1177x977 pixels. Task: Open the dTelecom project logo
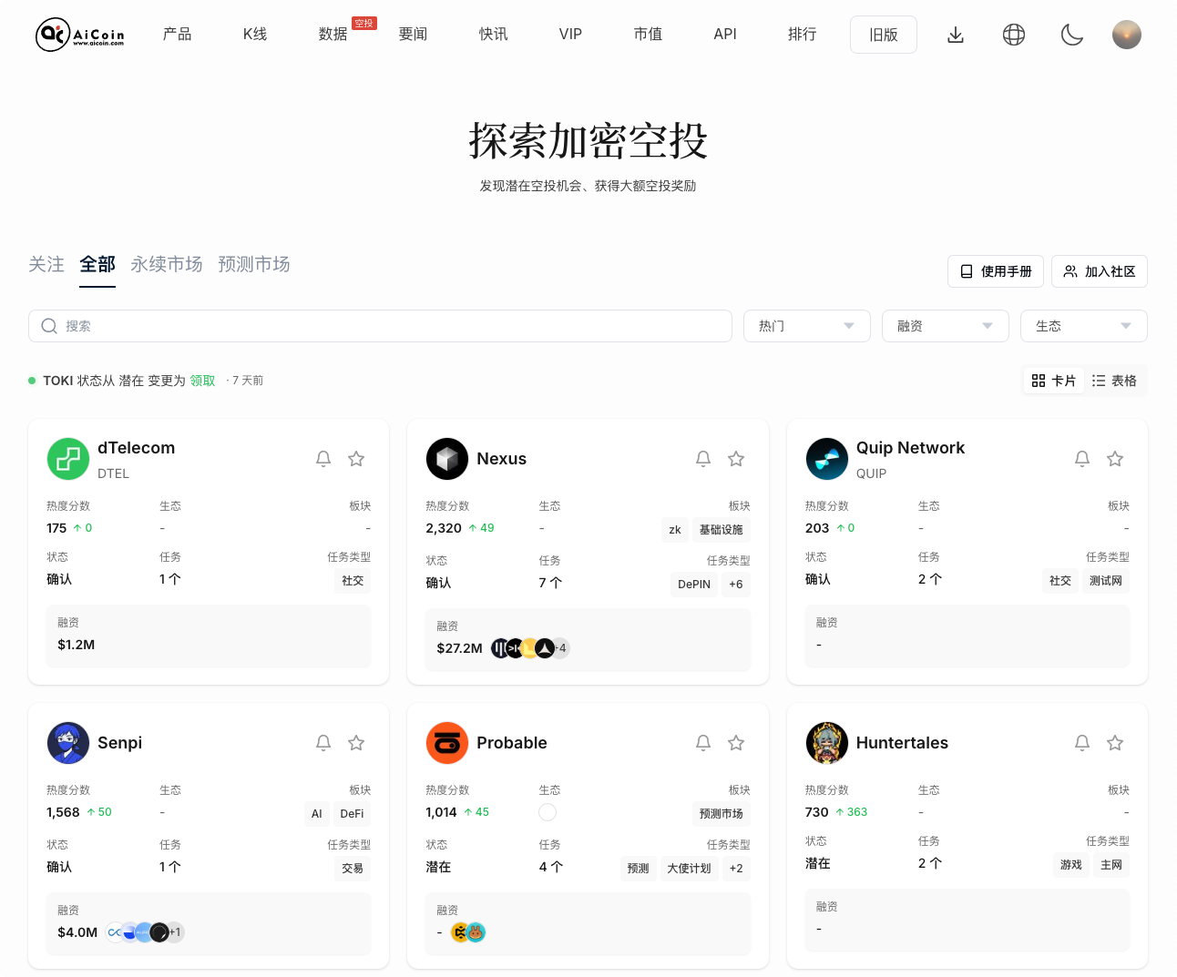tap(67, 458)
